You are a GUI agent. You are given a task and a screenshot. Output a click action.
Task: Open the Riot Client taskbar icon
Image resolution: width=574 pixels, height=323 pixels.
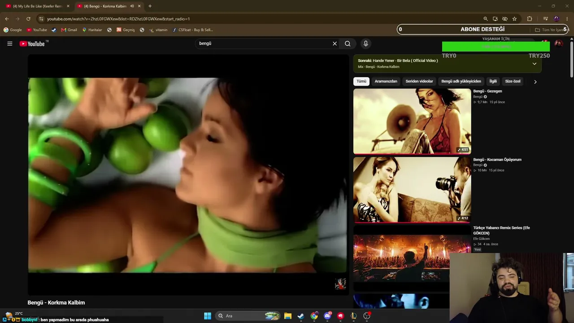[341, 316]
